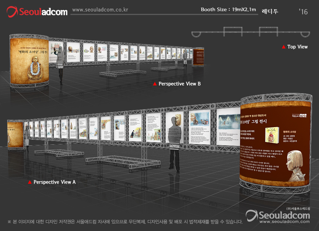Click the Seouladcom swirl logo at top left
The image size is (319, 231).
[13, 12]
